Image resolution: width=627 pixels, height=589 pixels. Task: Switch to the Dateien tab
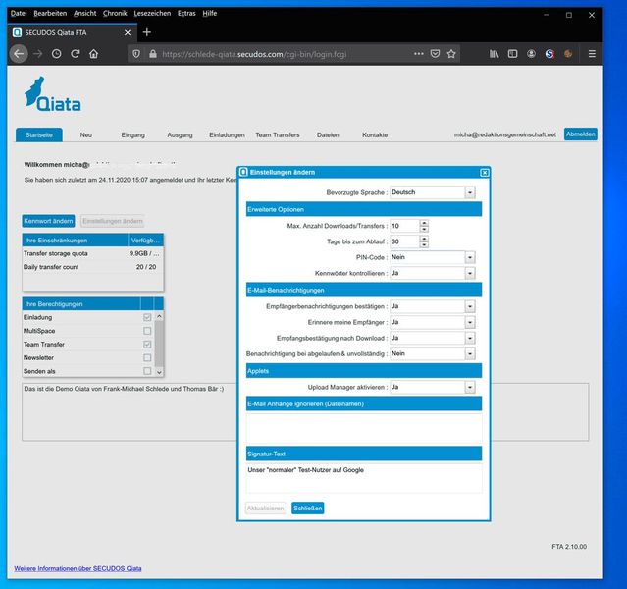coord(328,135)
